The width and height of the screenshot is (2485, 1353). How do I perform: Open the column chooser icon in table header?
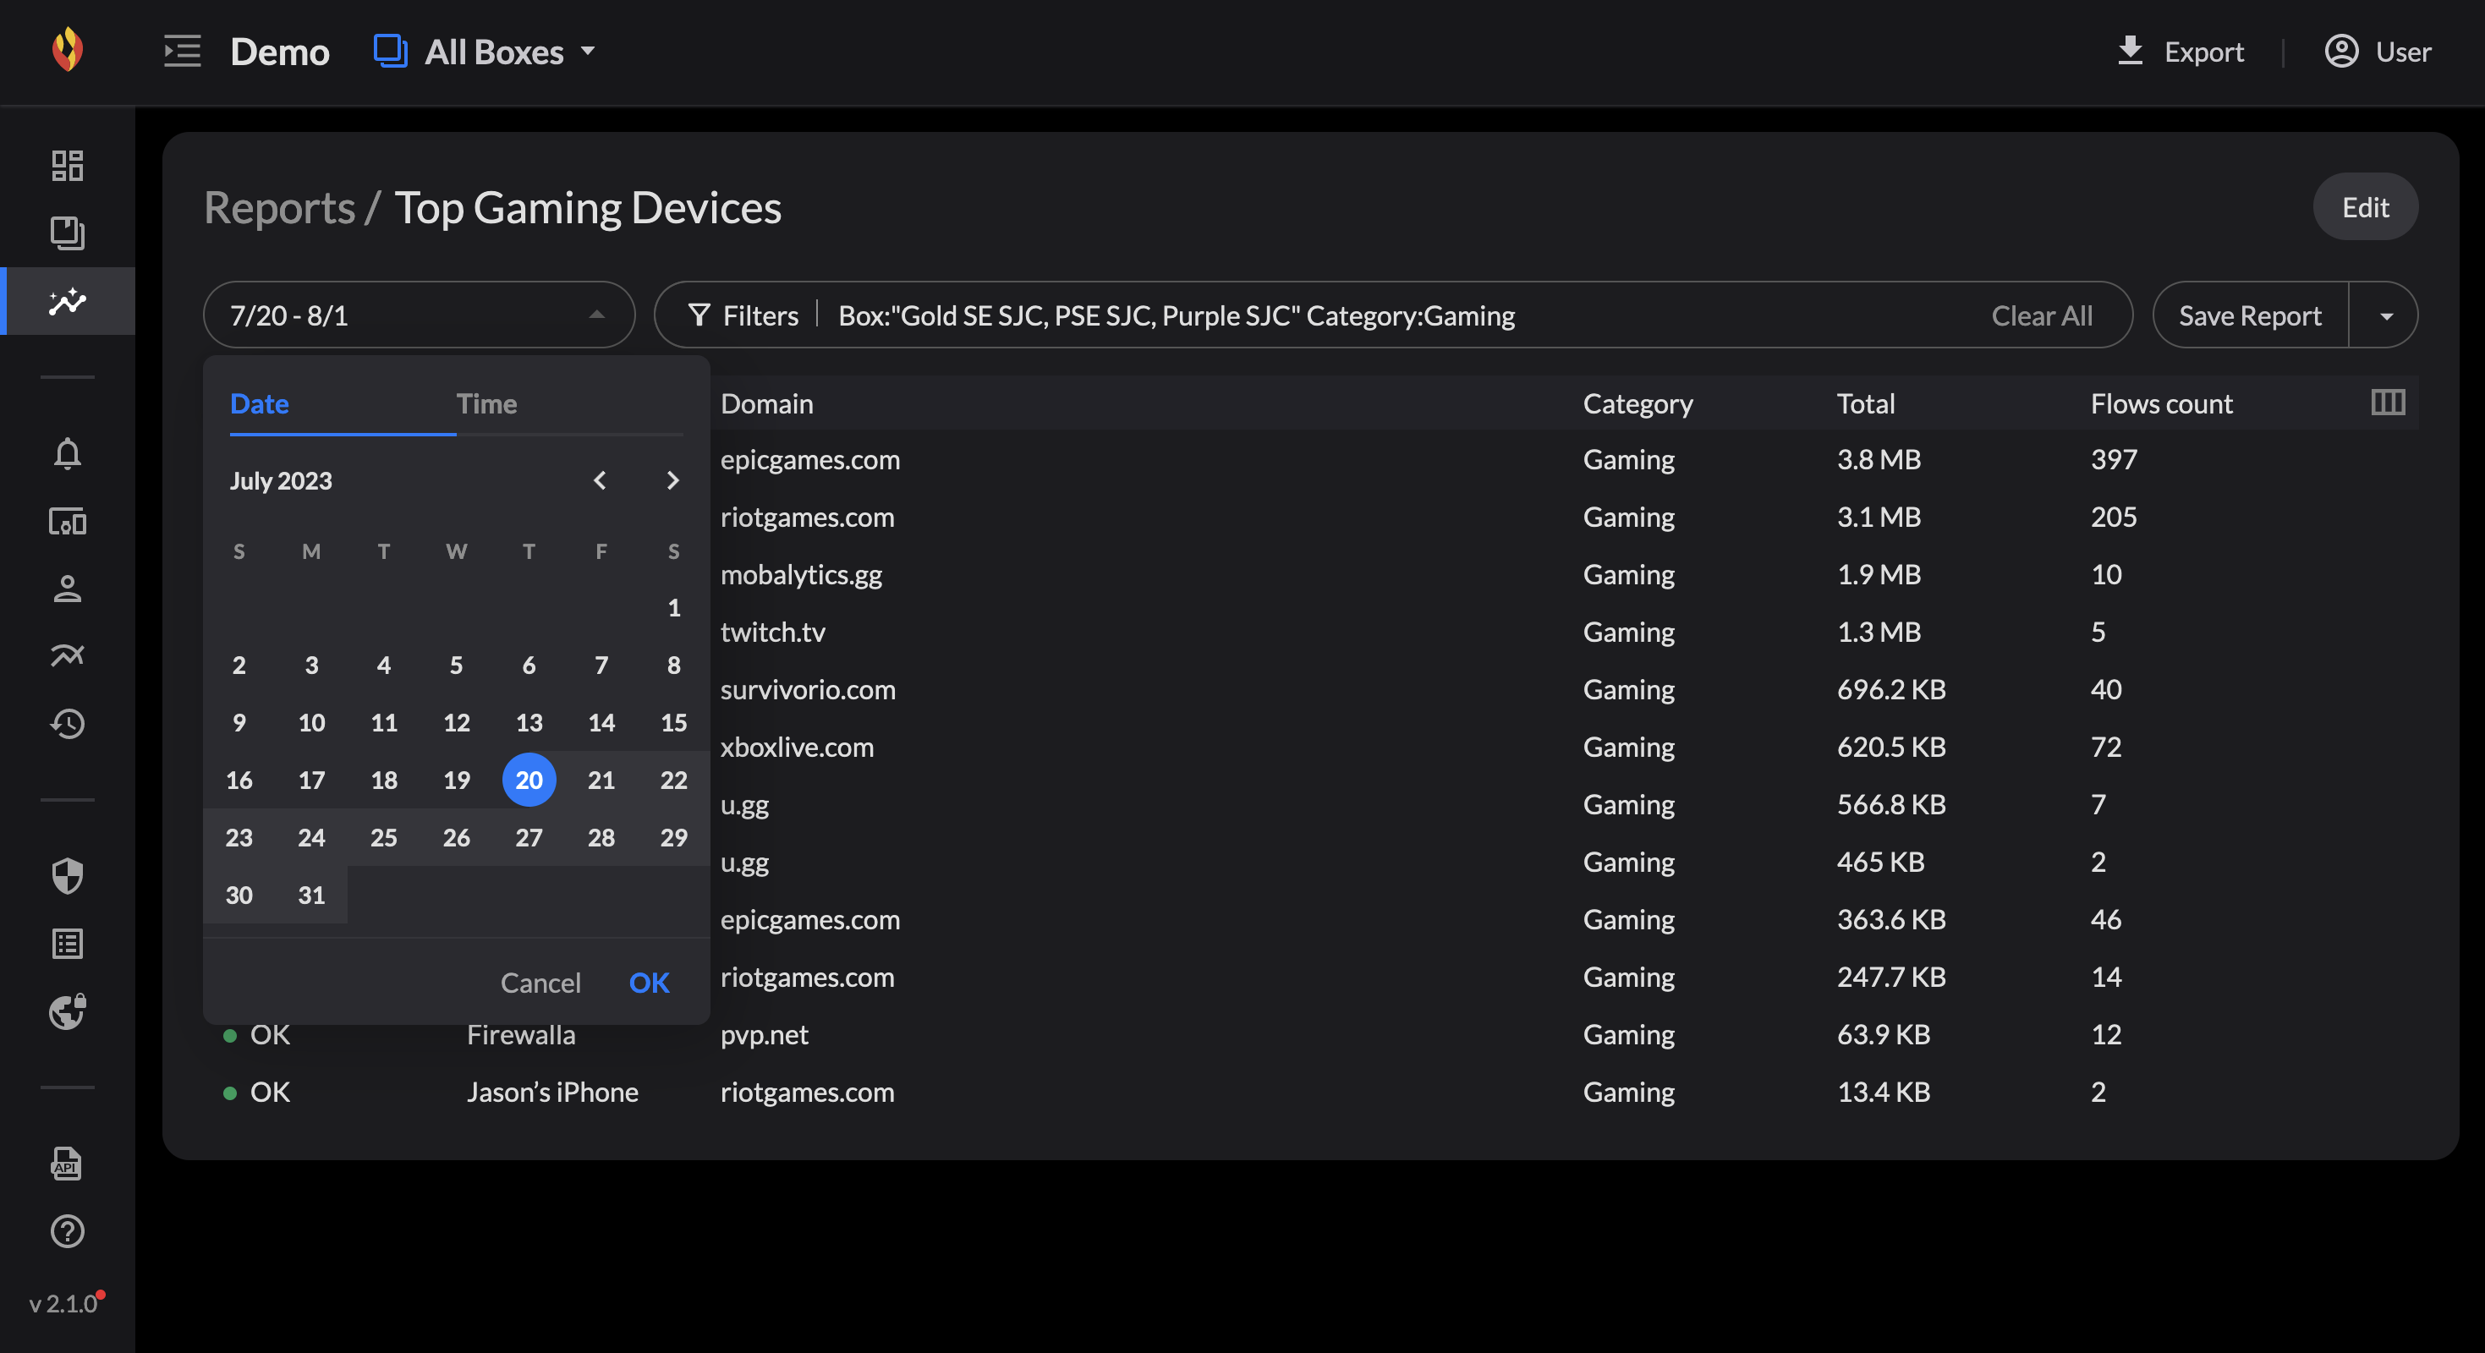[2389, 403]
